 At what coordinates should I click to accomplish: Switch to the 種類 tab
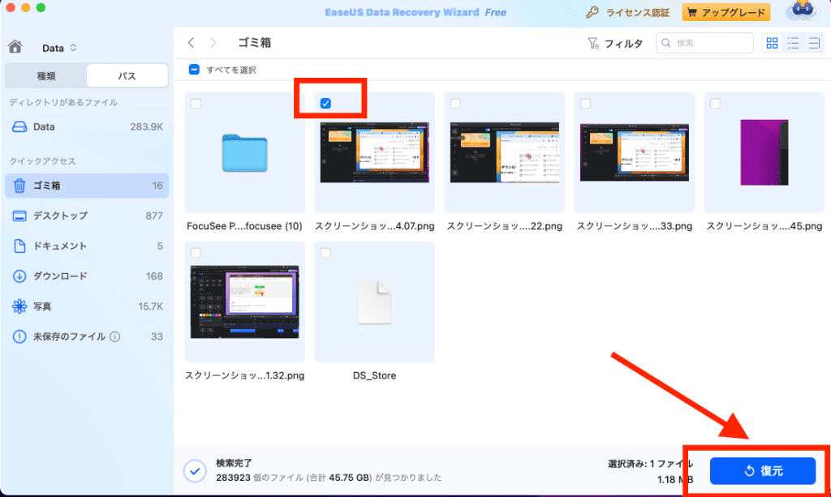(x=46, y=75)
